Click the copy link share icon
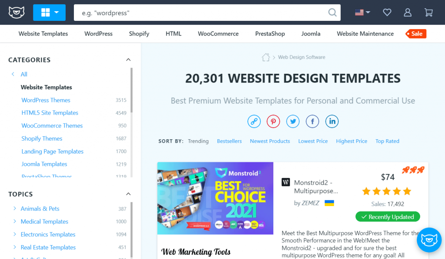Screen dimensions: 445x259 tap(254, 121)
